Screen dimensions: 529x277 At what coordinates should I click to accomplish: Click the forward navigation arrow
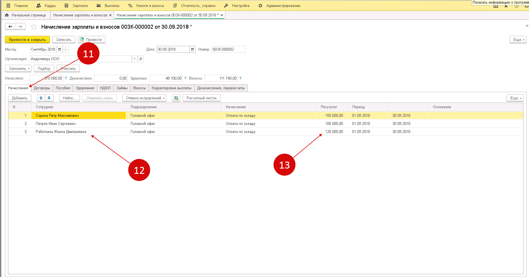20,27
